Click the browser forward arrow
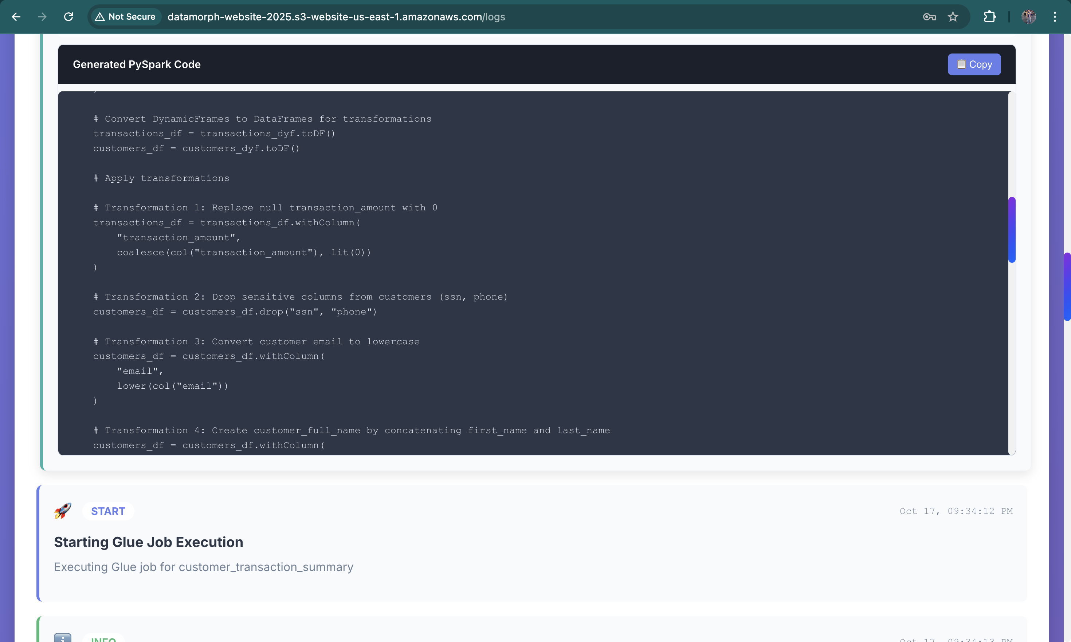The image size is (1071, 642). pyautogui.click(x=42, y=17)
